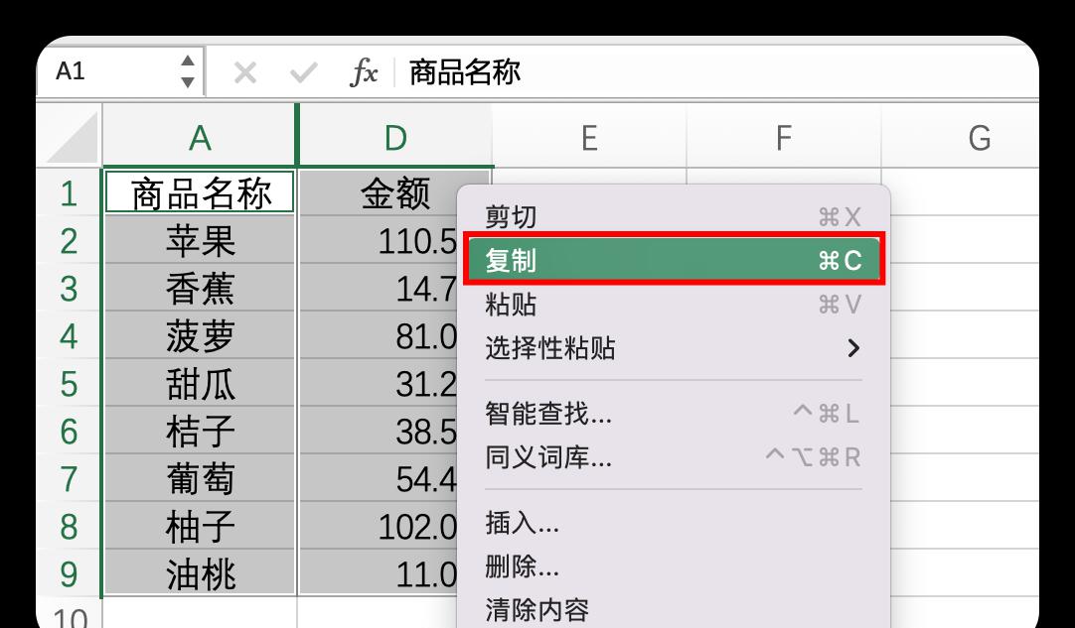1075x628 pixels.
Task: Click the Name Box showing A1
Action: point(120,71)
